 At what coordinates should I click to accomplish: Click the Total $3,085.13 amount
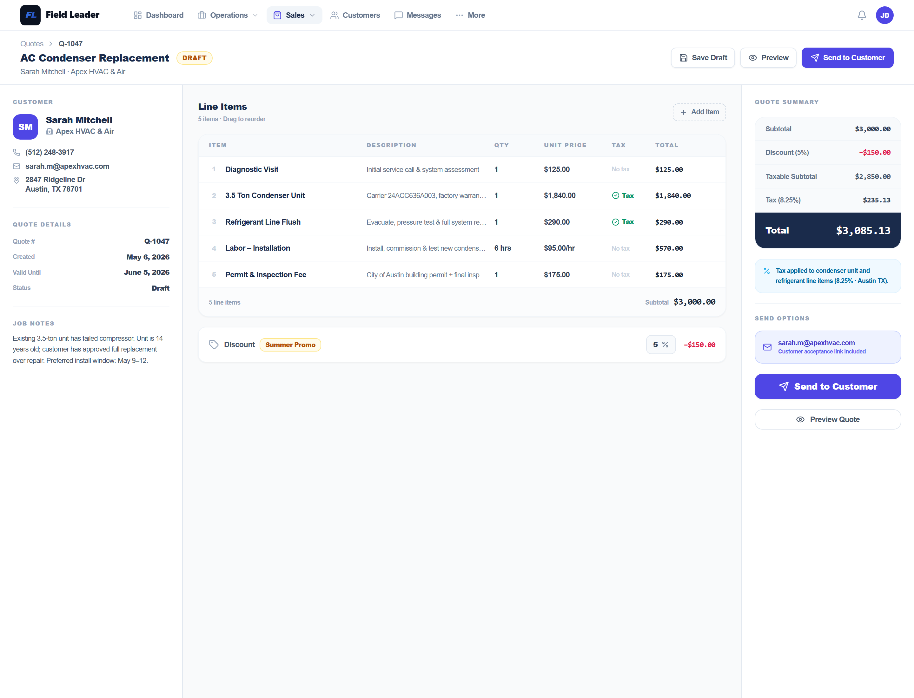point(863,231)
